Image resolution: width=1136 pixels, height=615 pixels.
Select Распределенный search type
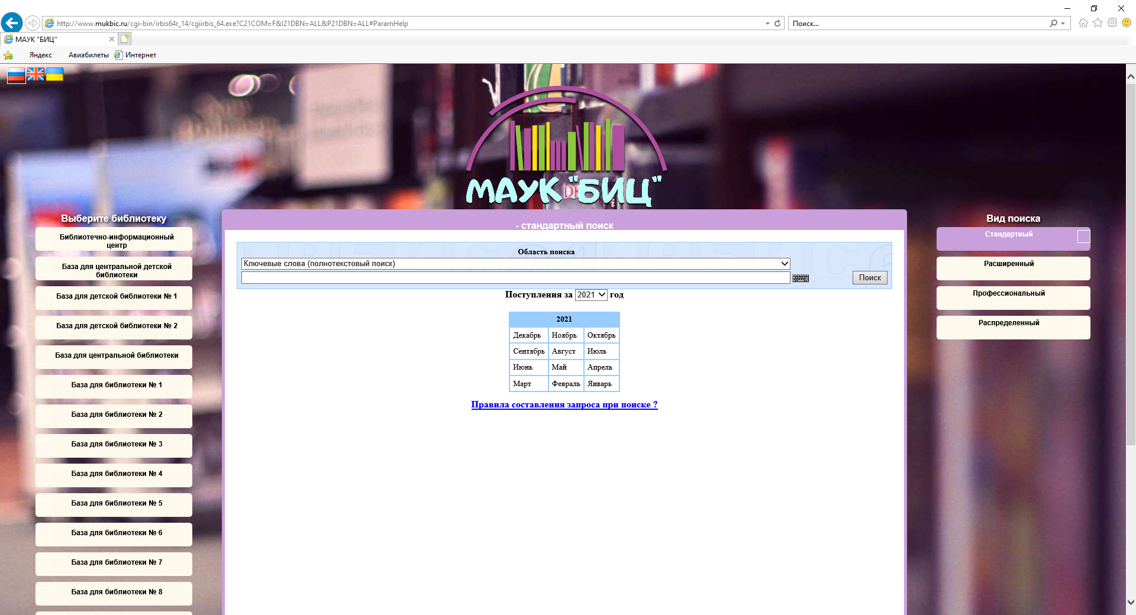pyautogui.click(x=1013, y=328)
